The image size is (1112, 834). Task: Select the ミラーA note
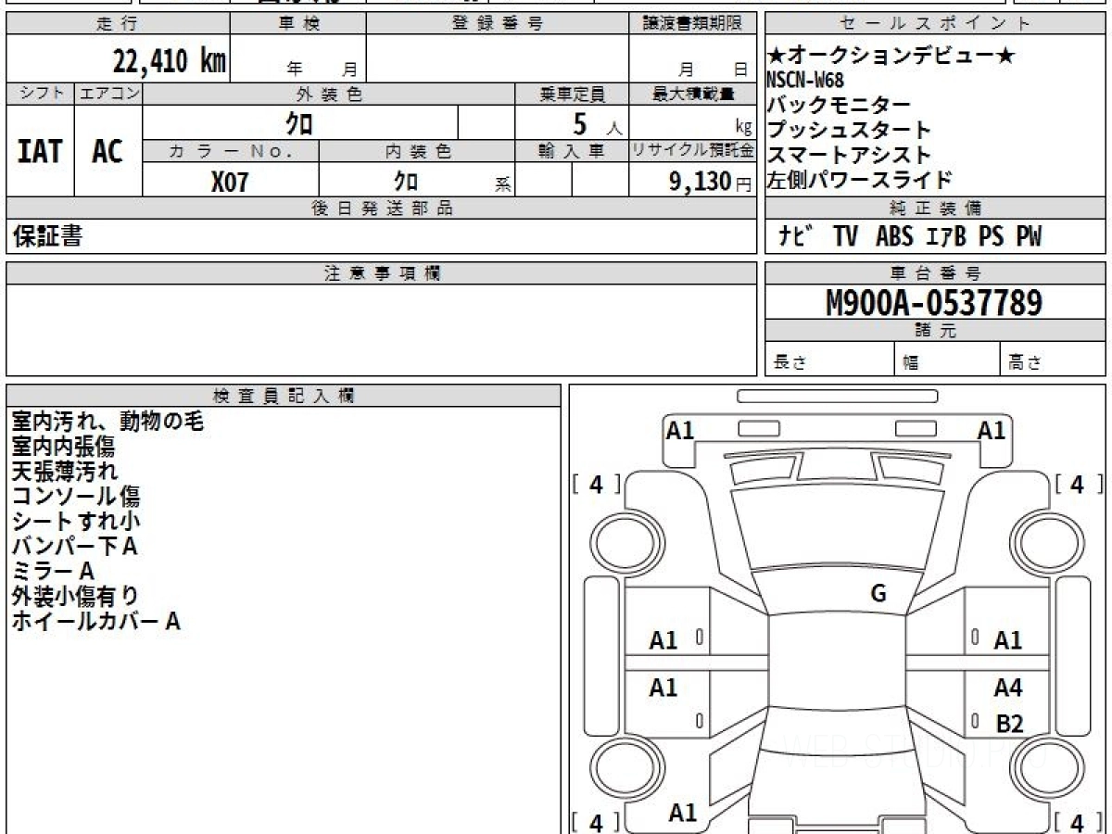pos(53,572)
